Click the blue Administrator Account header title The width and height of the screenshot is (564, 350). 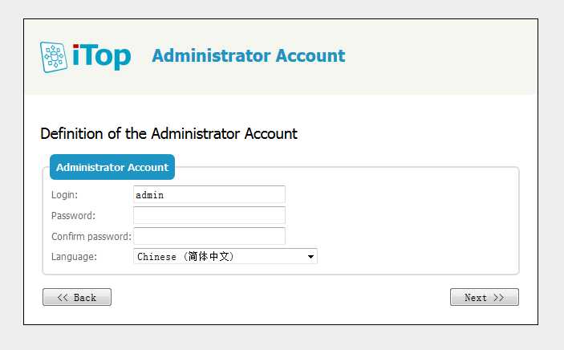[248, 56]
